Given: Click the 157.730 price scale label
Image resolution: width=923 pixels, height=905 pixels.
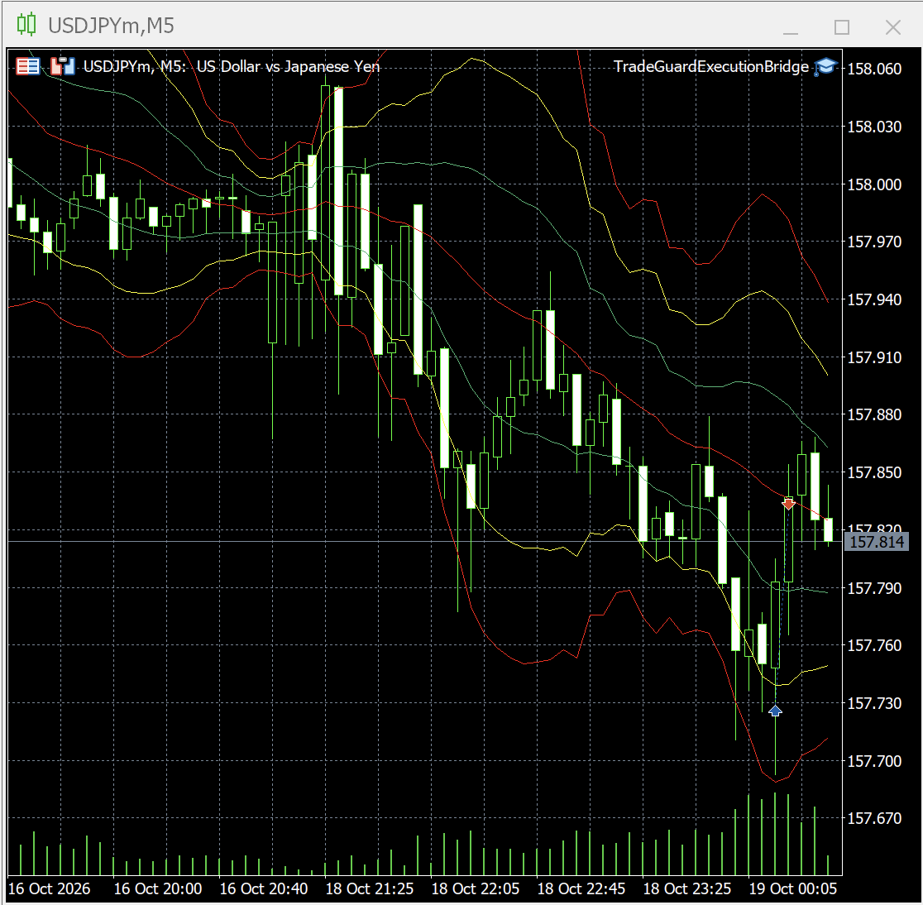Looking at the screenshot, I should 874,703.
